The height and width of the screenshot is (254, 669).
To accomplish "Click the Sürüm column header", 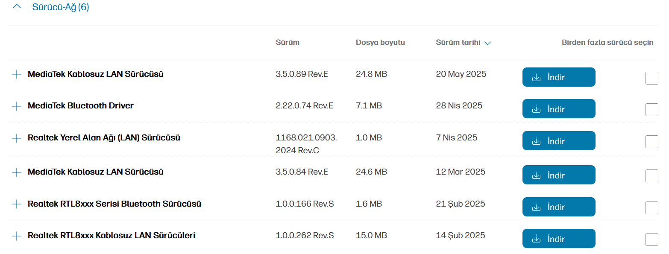I will pos(288,43).
